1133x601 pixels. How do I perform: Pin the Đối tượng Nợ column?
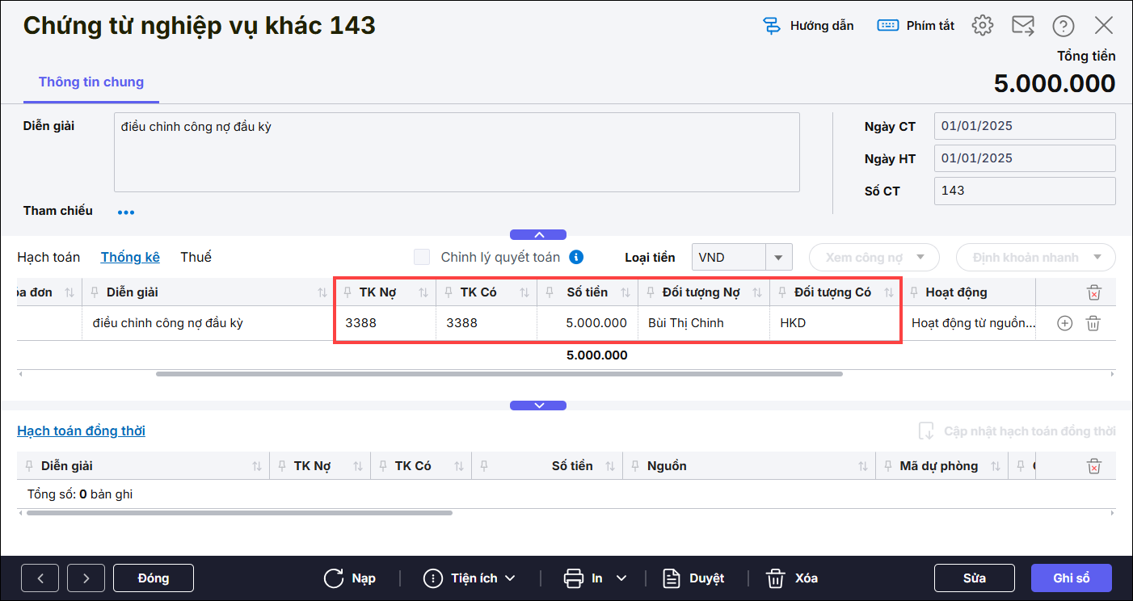[651, 292]
